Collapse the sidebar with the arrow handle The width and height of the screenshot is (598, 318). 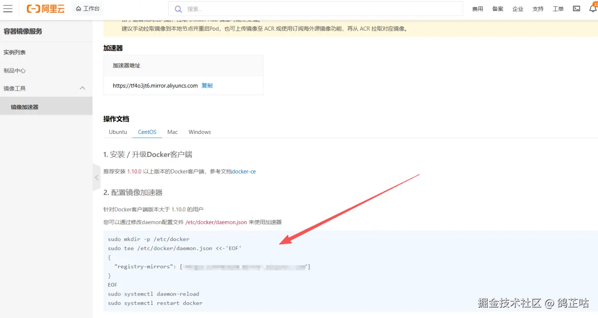(x=96, y=177)
